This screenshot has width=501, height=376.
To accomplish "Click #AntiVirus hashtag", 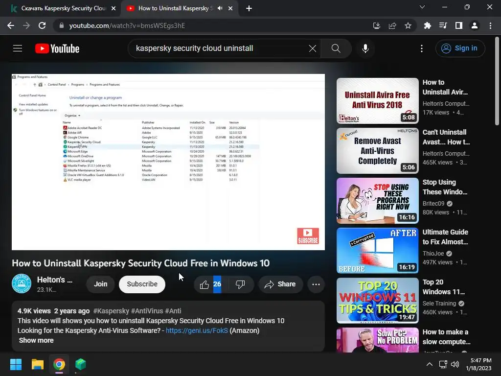I will (x=147, y=311).
